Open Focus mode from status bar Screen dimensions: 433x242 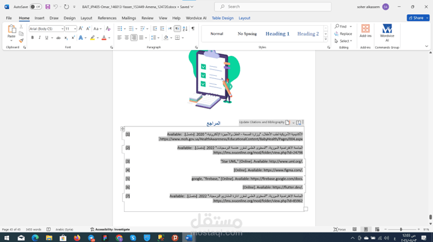pyautogui.click(x=340, y=229)
